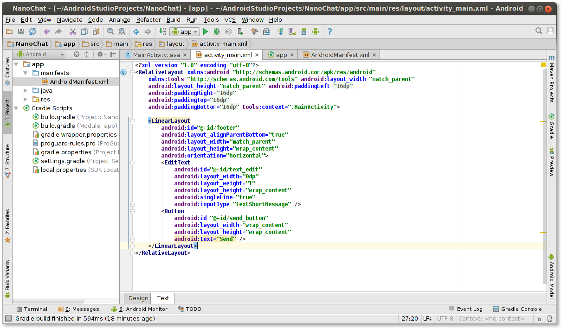The height and width of the screenshot is (328, 561).
Task: Open the Android Device Monitor icon
Action: (x=316, y=32)
